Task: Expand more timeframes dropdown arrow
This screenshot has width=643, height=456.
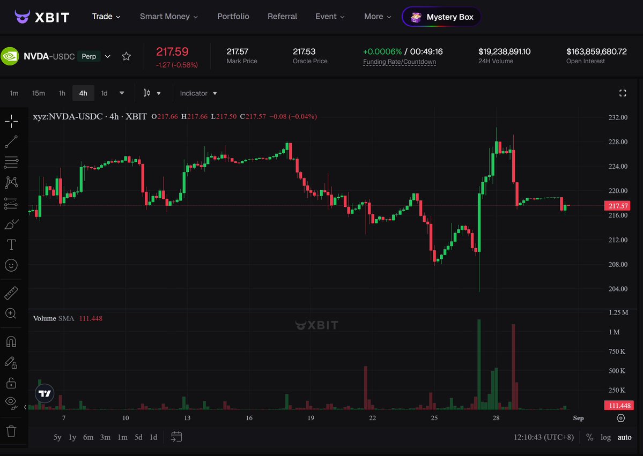Action: coord(122,93)
